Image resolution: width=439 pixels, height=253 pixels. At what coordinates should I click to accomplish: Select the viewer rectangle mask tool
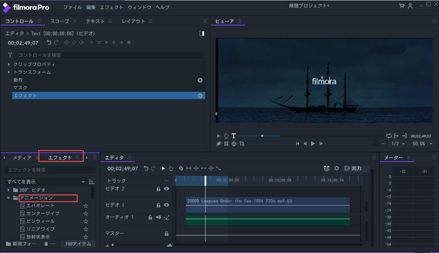click(x=226, y=144)
